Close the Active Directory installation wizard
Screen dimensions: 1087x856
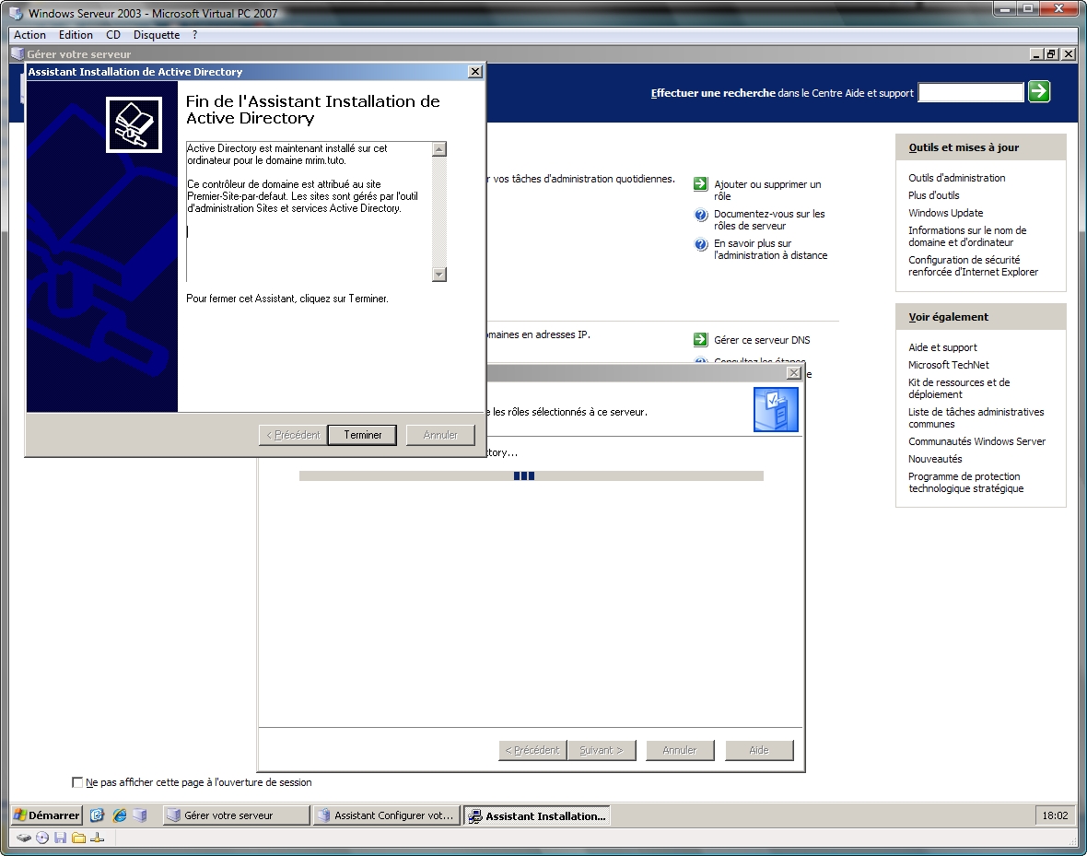tap(474, 72)
